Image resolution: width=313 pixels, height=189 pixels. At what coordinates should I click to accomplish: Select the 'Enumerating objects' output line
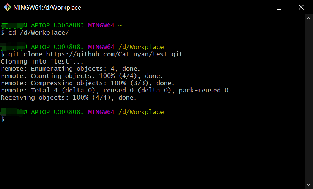coord(71,69)
